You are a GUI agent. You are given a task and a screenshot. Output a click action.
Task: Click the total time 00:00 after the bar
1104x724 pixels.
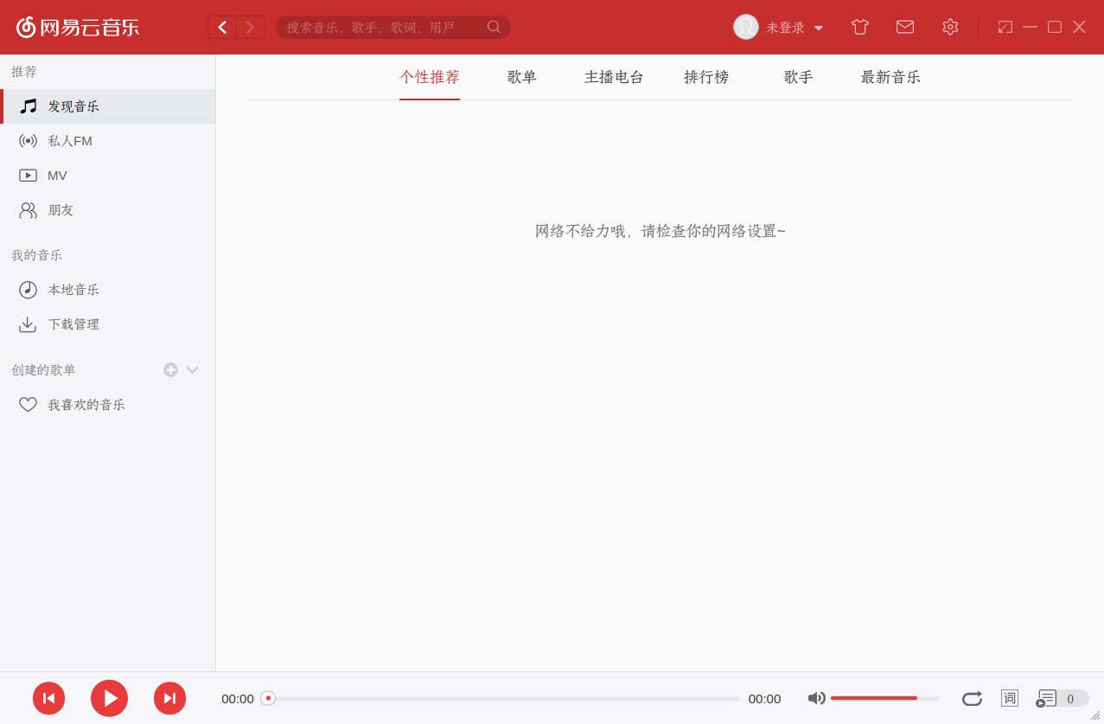[764, 699]
